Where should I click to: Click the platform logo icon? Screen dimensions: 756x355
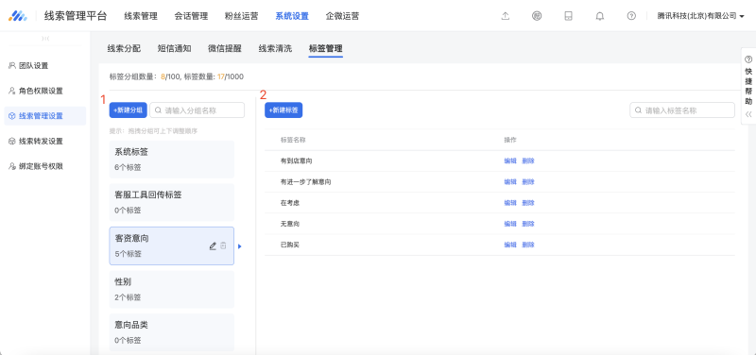tap(18, 16)
